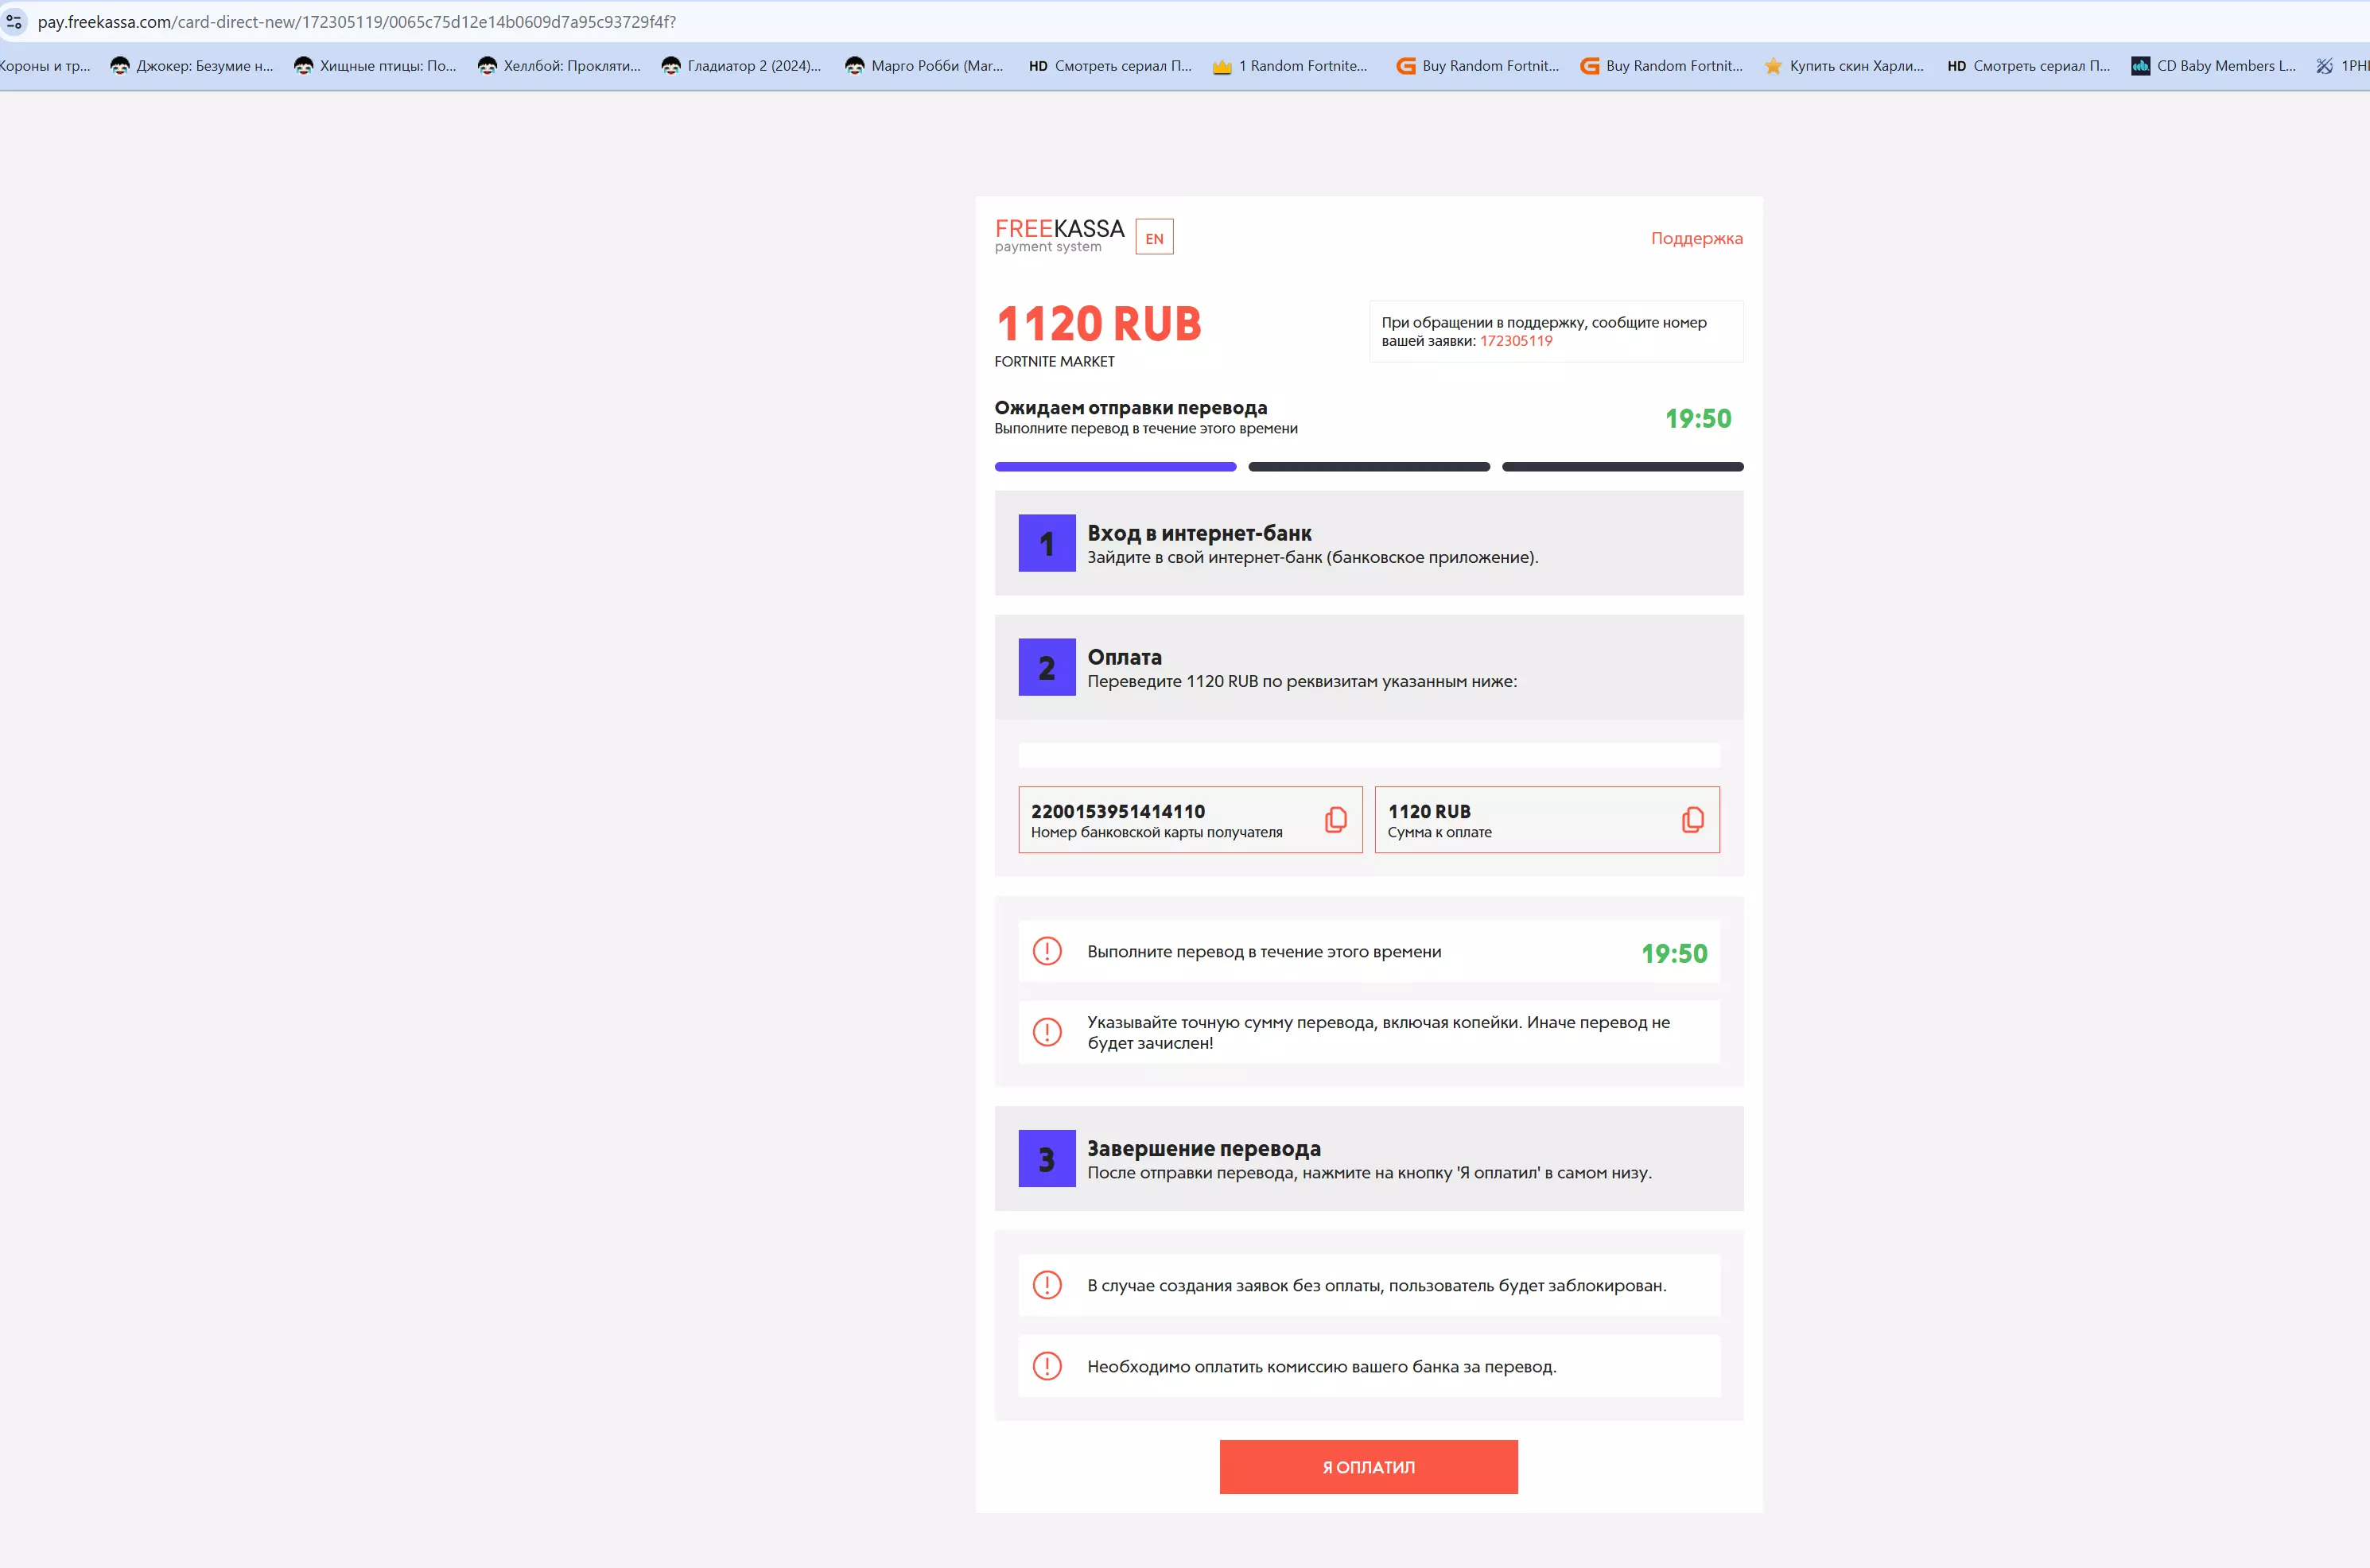Open the Поддержка support link

coord(1696,238)
